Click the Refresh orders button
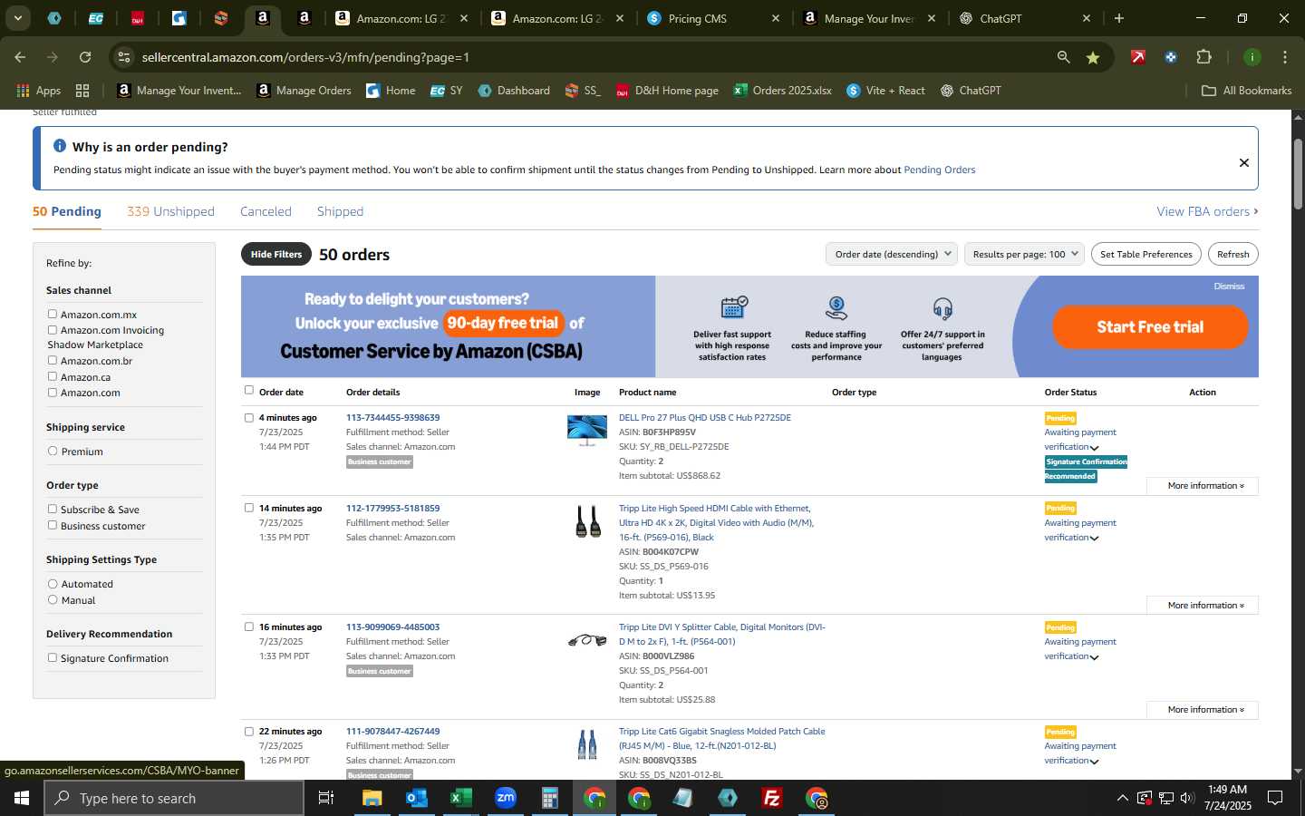This screenshot has height=816, width=1305. (1233, 254)
